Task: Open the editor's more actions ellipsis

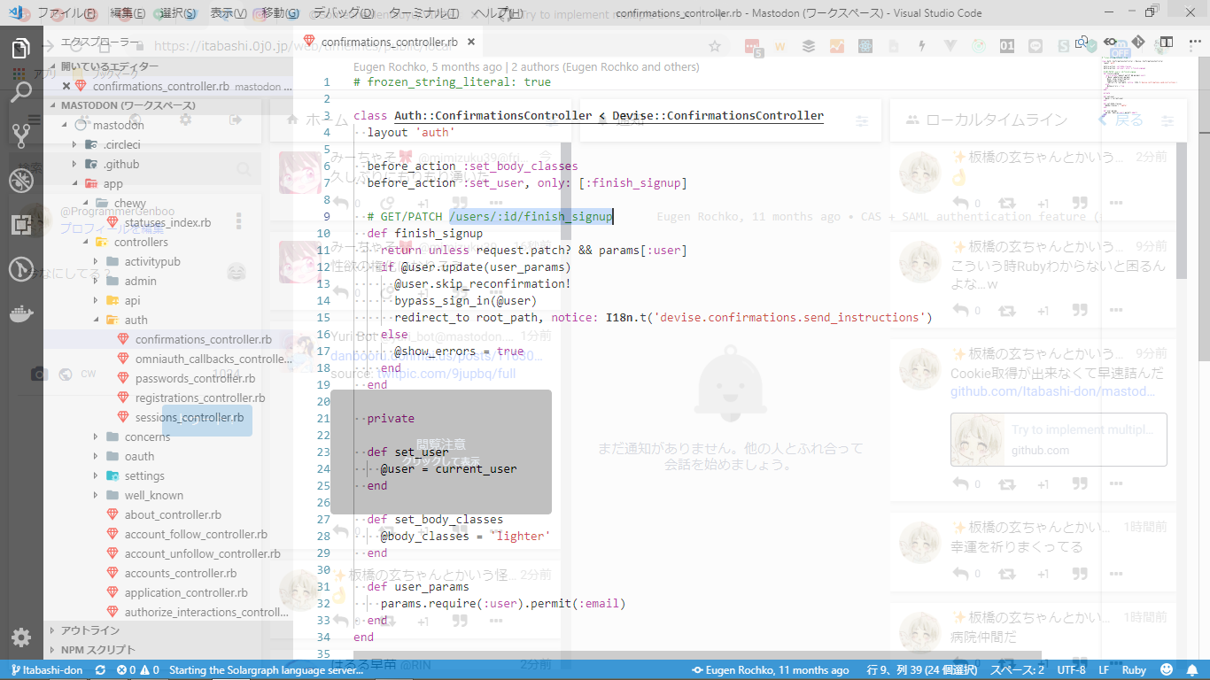Action: [1191, 42]
